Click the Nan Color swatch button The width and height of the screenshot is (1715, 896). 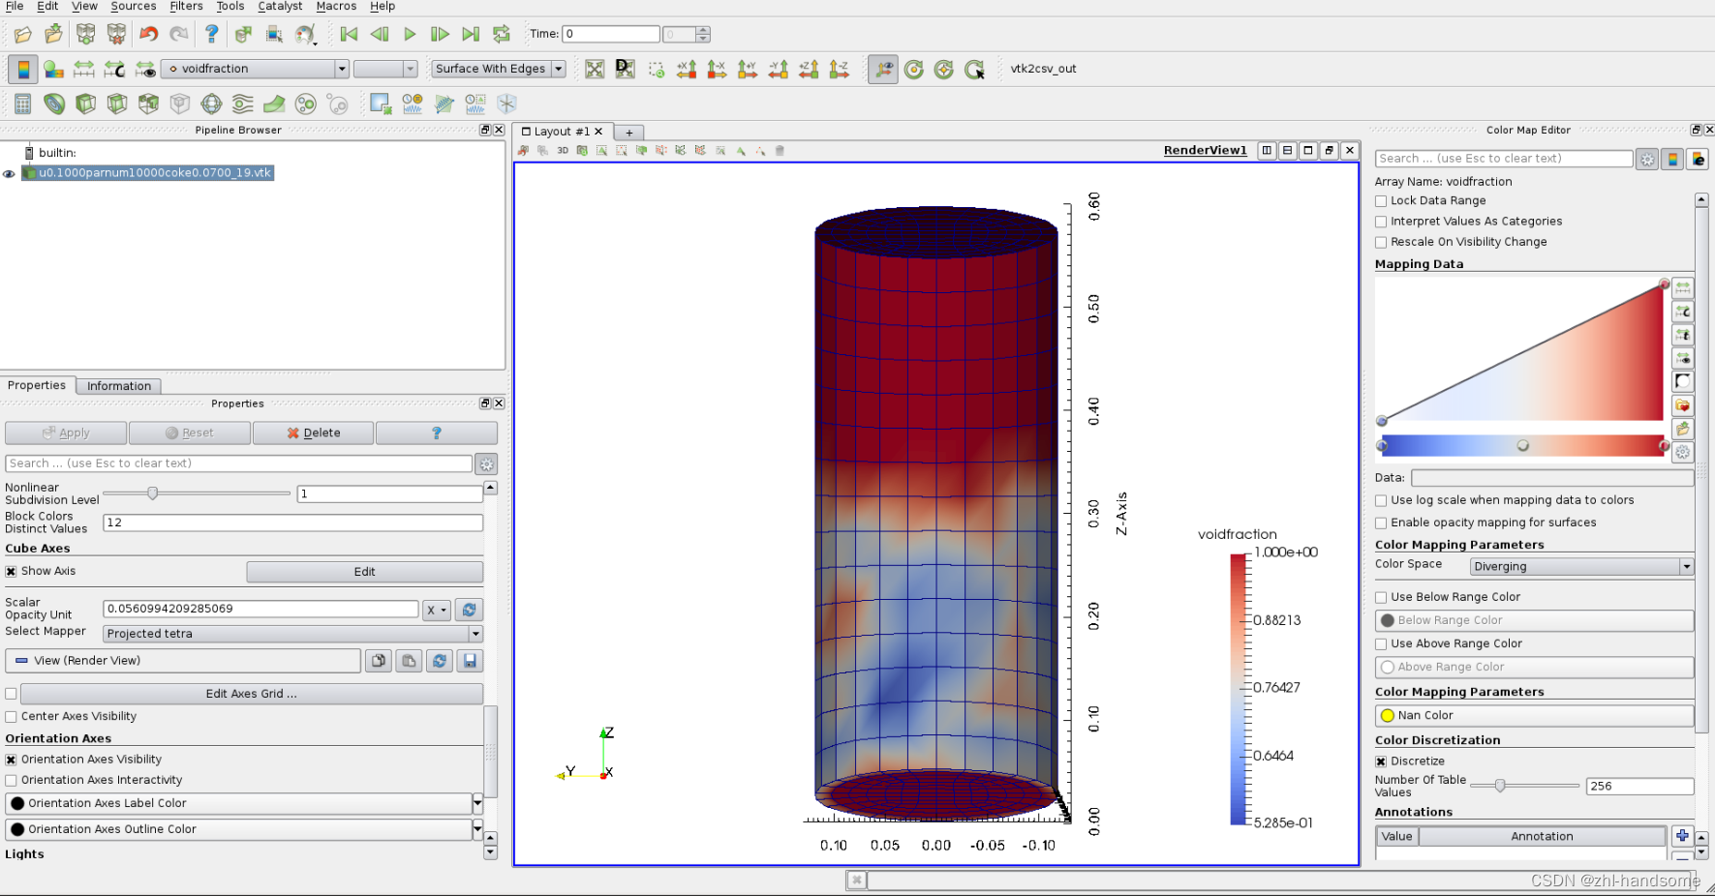coord(1533,716)
